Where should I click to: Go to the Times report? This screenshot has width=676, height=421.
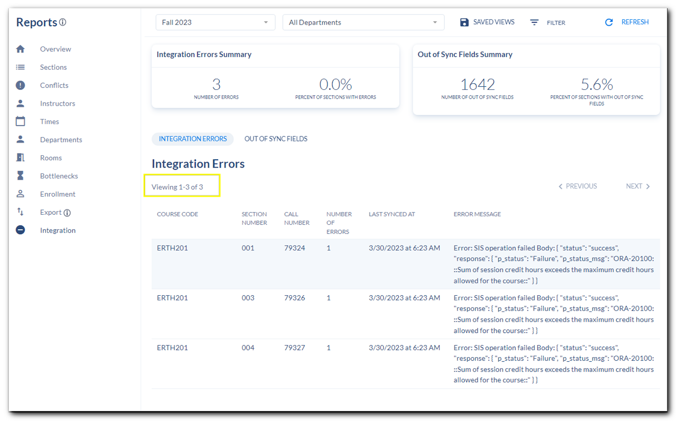(x=49, y=122)
